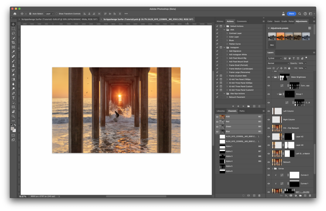Select the Retouch Pavement action
This screenshot has height=211, width=326.
pyautogui.click(x=237, y=97)
